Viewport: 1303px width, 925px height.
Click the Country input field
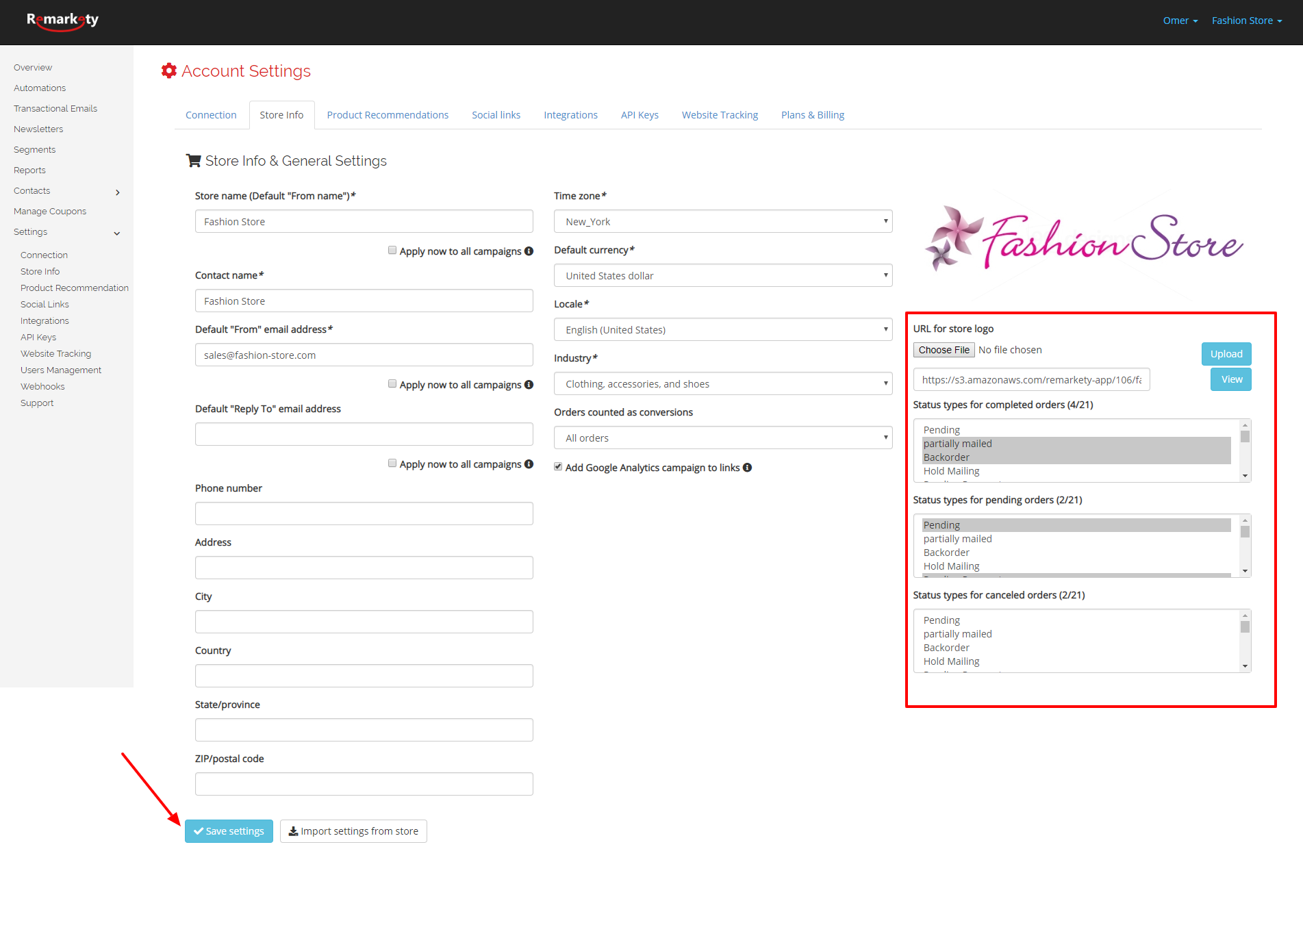pyautogui.click(x=364, y=676)
